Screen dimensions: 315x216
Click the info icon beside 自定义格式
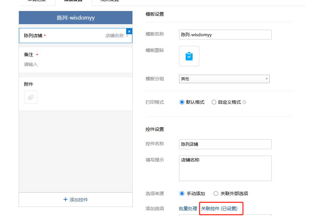tap(244, 102)
